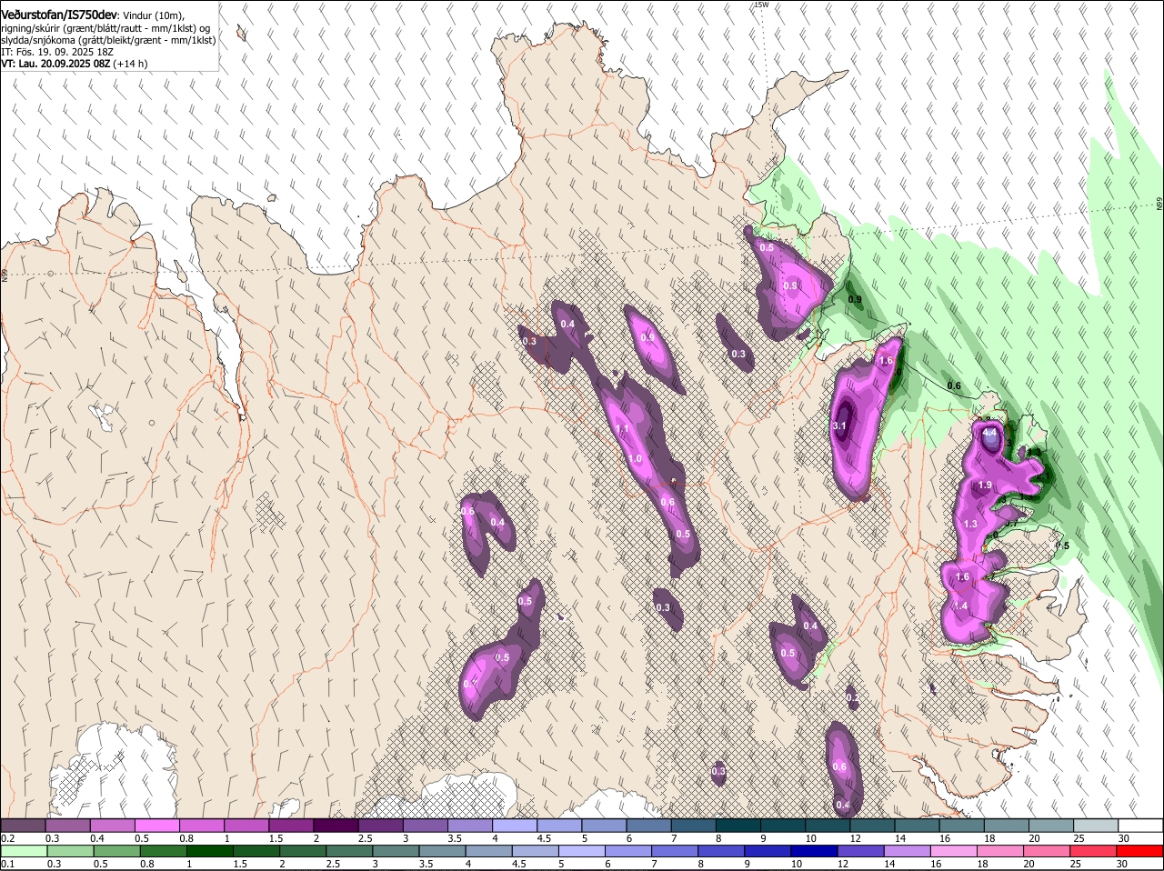
Task: Click white snow legend swatch after 30
Action: (x=1141, y=826)
